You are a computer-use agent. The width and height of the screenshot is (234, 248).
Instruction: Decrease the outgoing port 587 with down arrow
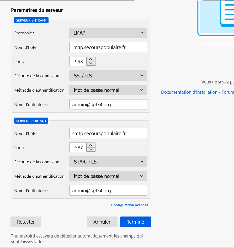[91, 150]
